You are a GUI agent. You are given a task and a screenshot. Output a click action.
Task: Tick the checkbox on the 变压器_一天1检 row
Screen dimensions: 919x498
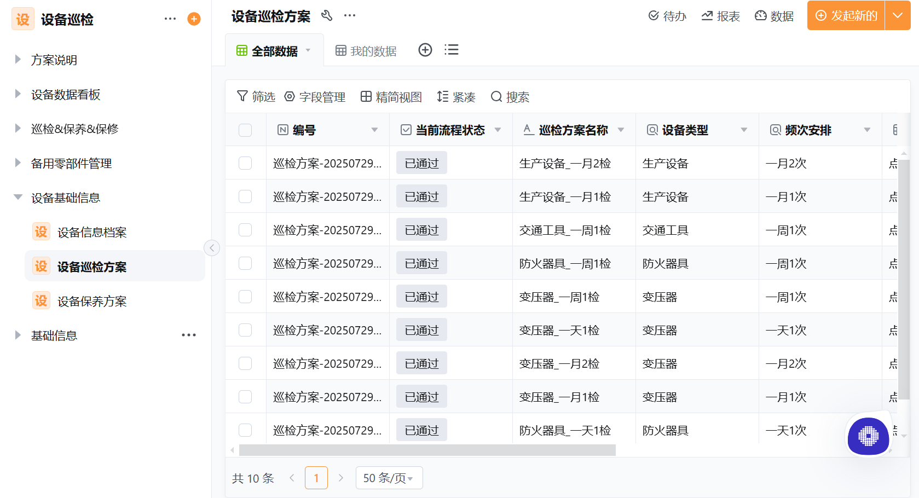point(245,329)
